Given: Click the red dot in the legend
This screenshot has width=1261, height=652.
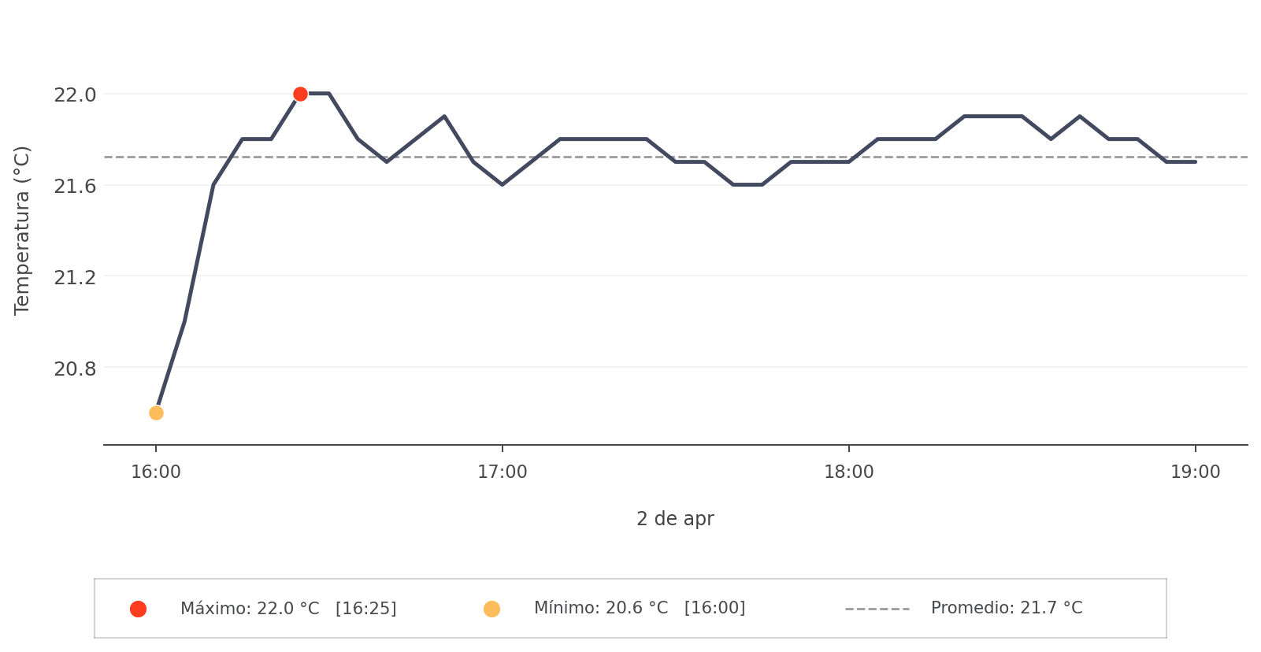Looking at the screenshot, I should [138, 609].
